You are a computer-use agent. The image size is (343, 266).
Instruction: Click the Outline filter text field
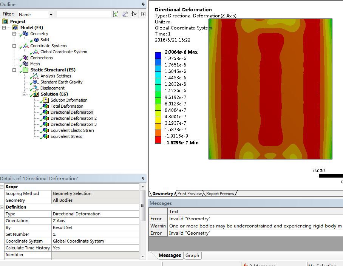[x=84, y=14]
